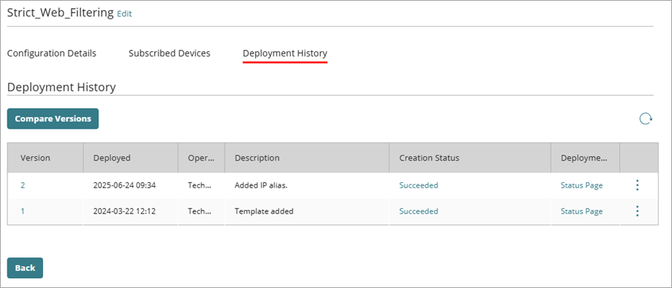Open Status Page for version 1
This screenshot has height=288, width=672.
(581, 211)
